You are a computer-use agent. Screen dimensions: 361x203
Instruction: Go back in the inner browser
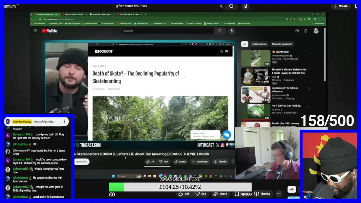coord(32,19)
